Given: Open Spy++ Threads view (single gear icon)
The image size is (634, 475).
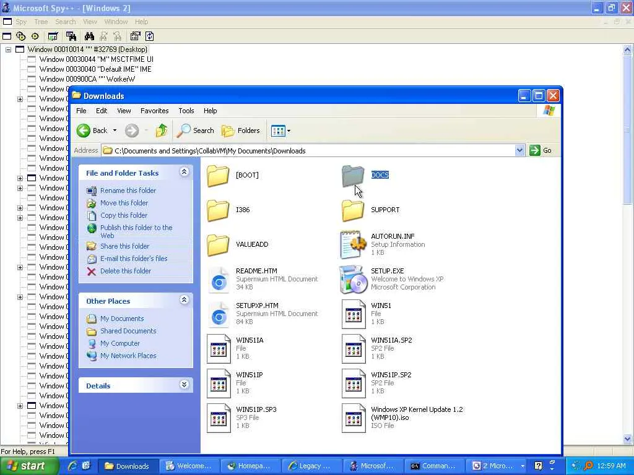Looking at the screenshot, I should tap(35, 36).
